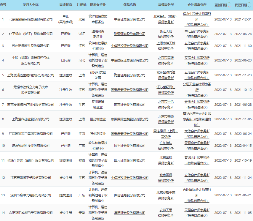Select issuer 北京吉威空间信息股份有限公司
The image size is (253, 221).
31,19
